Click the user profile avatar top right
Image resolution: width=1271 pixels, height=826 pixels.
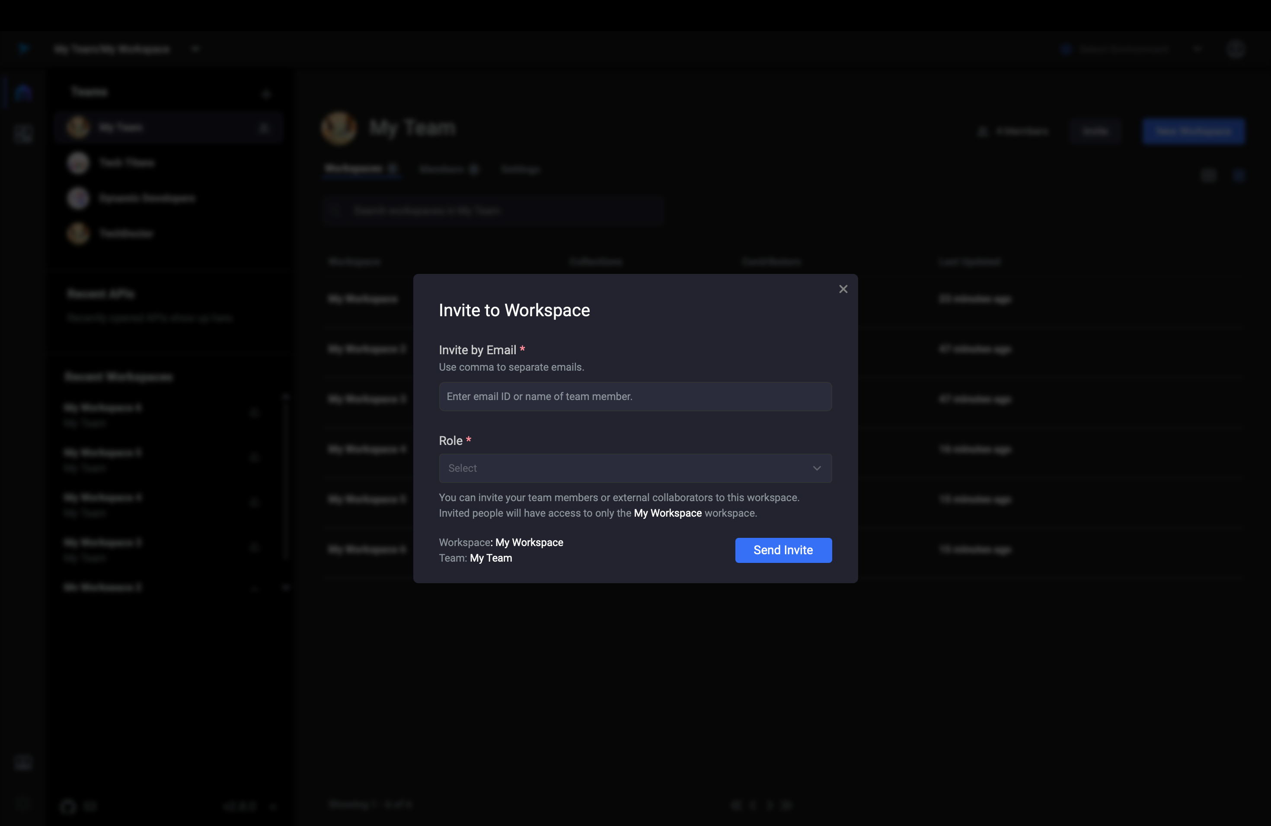[x=1237, y=48]
